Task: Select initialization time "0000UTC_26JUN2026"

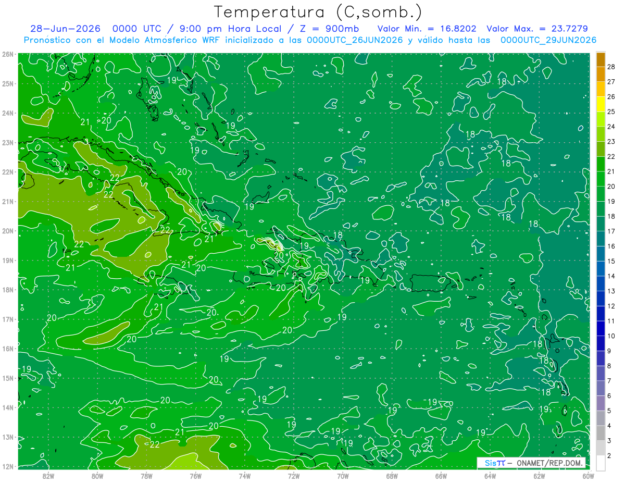Action: click(355, 40)
